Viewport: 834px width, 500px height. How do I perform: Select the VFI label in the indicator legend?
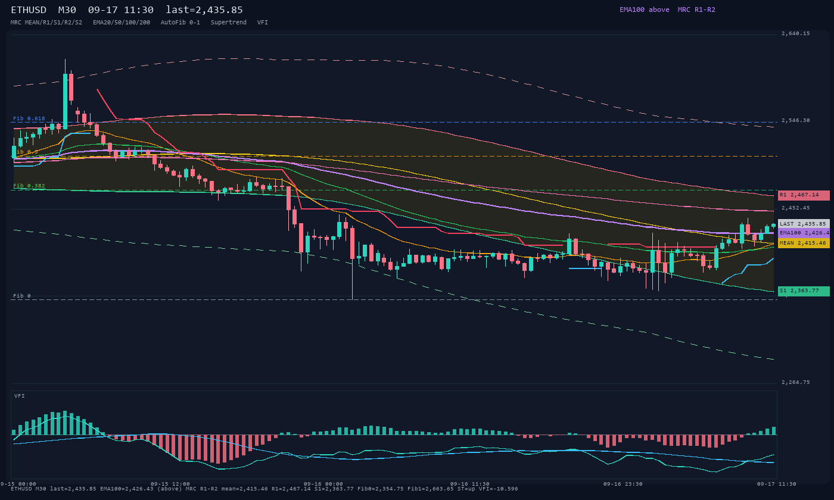[263, 23]
